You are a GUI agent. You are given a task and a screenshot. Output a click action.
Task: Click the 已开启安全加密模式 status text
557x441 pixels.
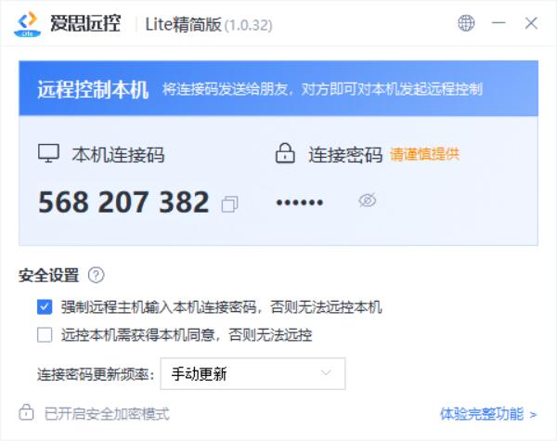tap(107, 414)
